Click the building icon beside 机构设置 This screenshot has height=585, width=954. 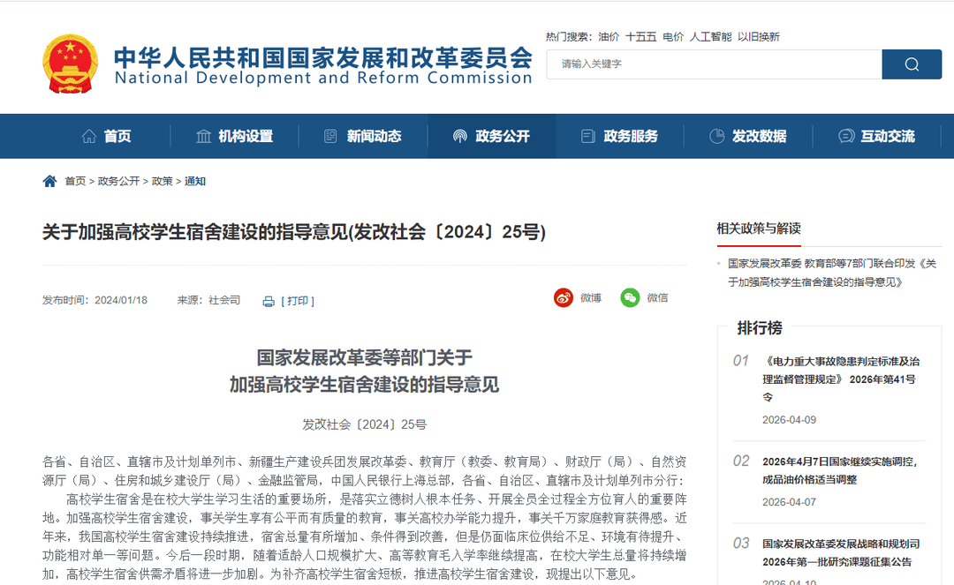[204, 136]
